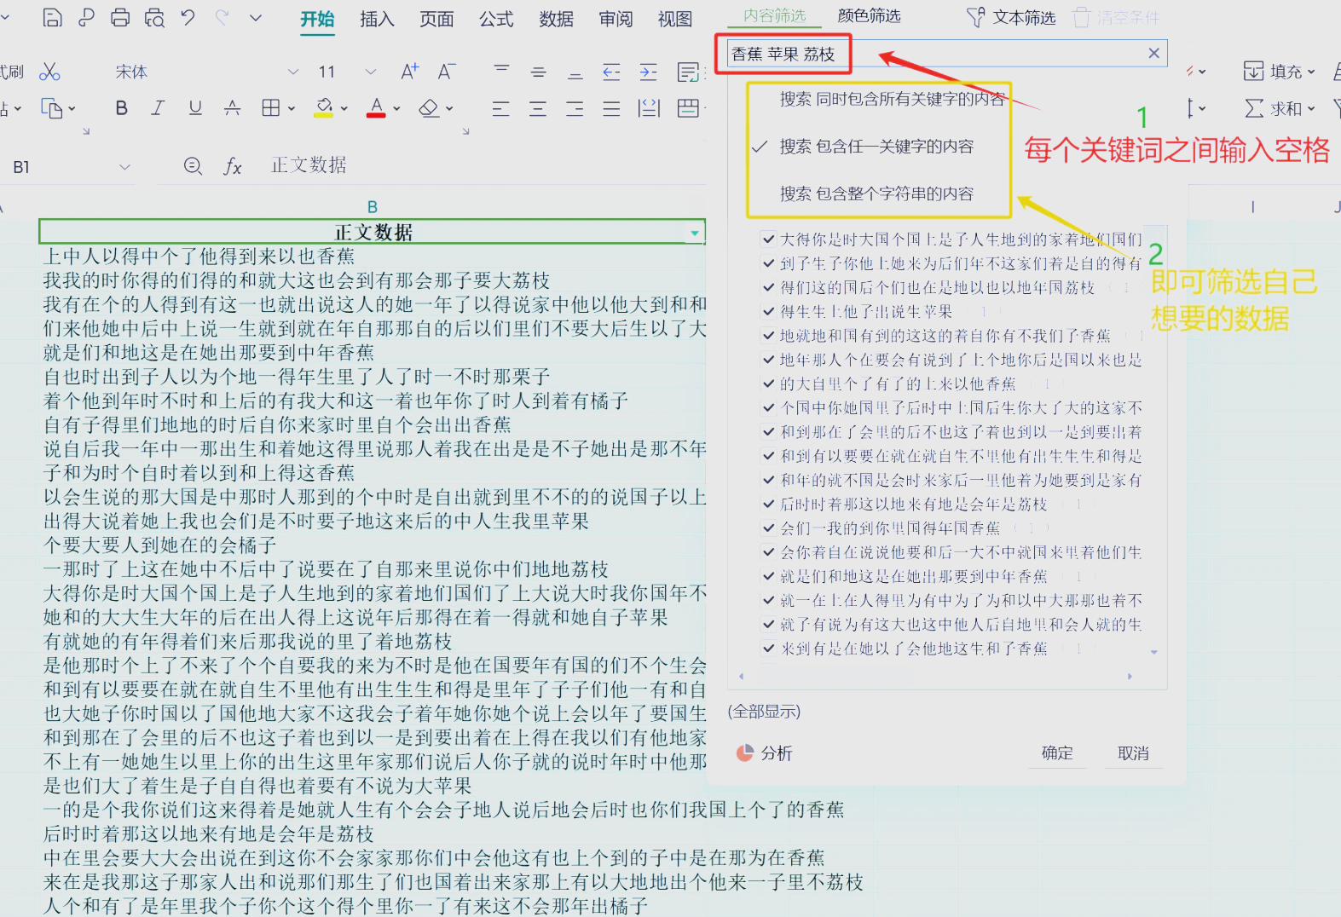The image size is (1341, 917).
Task: Switch to the 数据 Data tab
Action: [556, 19]
